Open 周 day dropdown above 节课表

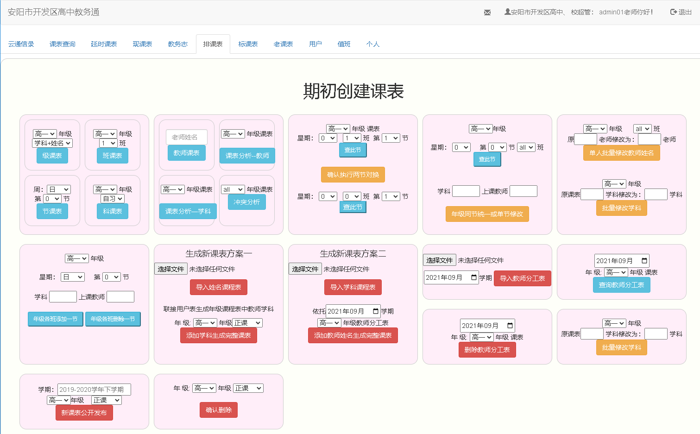[x=59, y=189]
